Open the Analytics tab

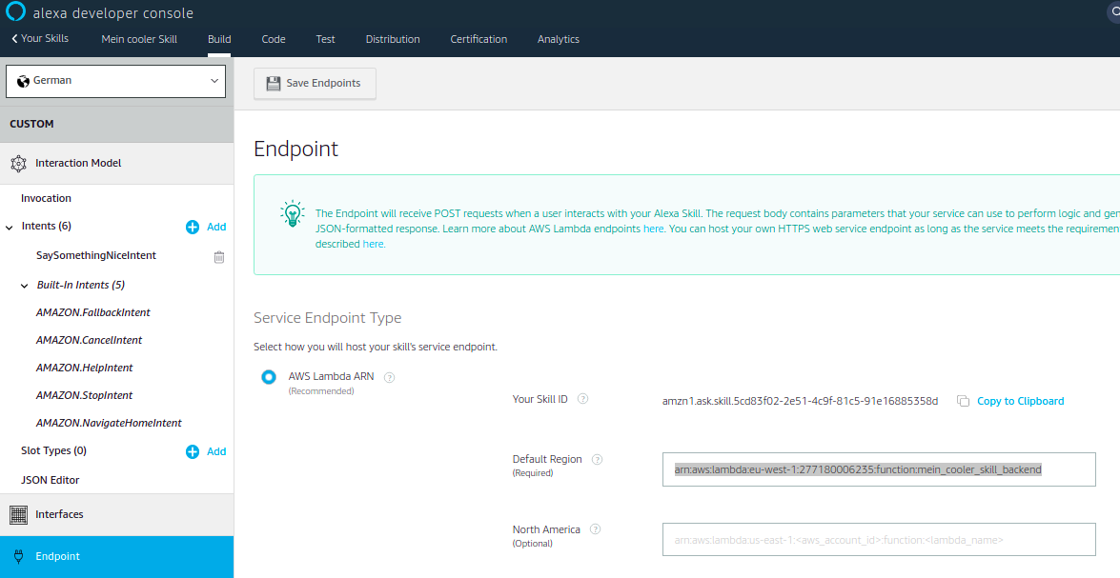point(559,39)
